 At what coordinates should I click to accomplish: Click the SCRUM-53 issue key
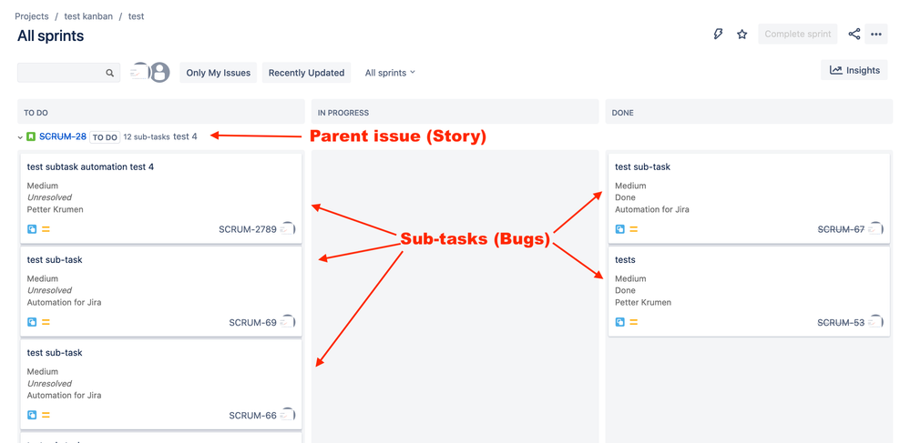click(841, 322)
